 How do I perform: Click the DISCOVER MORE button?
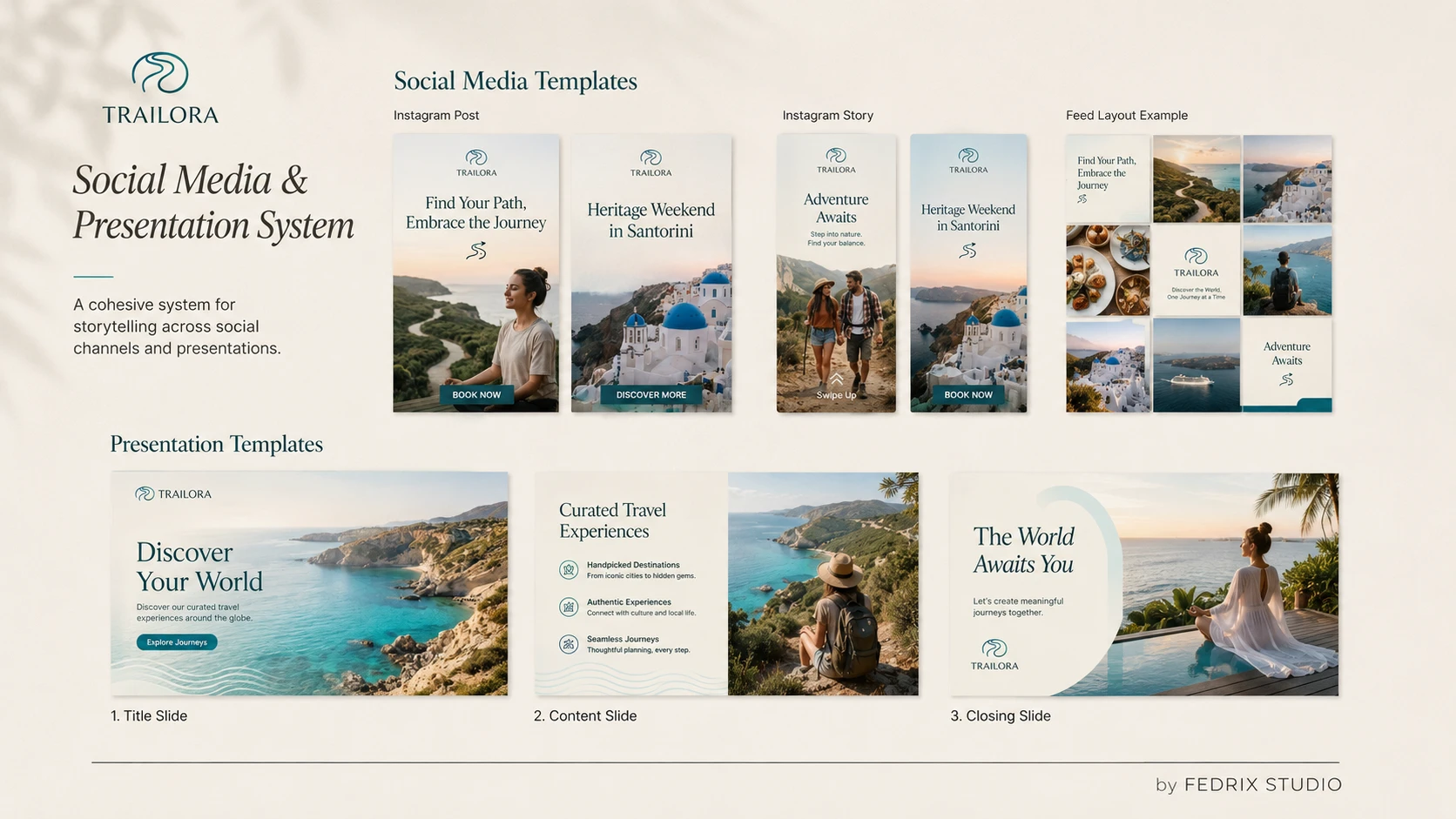click(651, 394)
